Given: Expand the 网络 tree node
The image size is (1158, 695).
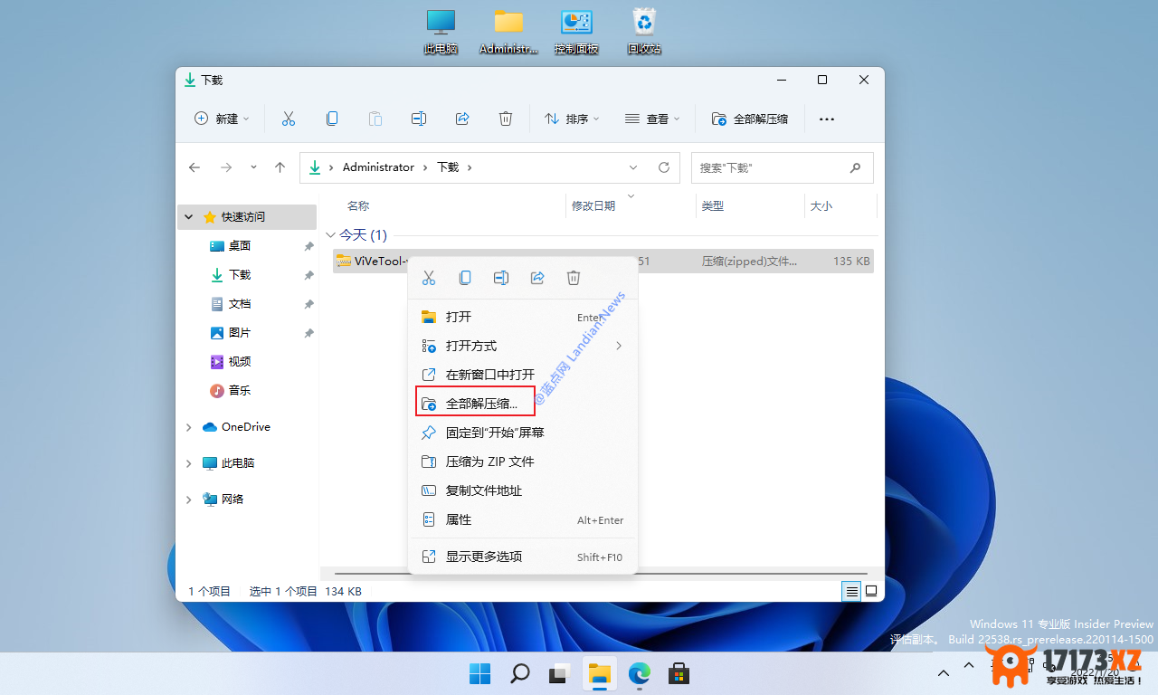Looking at the screenshot, I should pos(189,500).
